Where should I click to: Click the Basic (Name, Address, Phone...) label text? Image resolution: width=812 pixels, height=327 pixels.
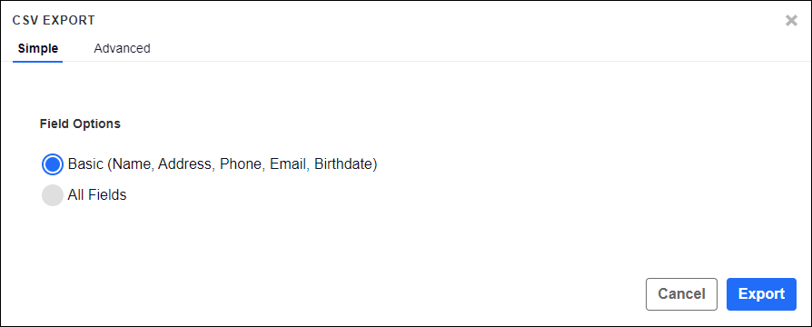click(223, 164)
